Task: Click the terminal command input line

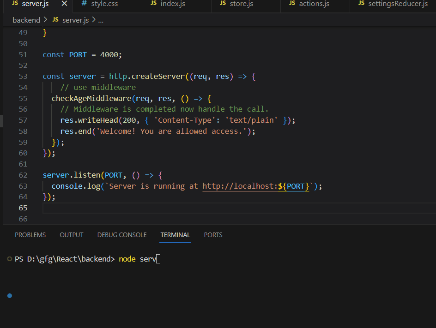Action: click(139, 259)
